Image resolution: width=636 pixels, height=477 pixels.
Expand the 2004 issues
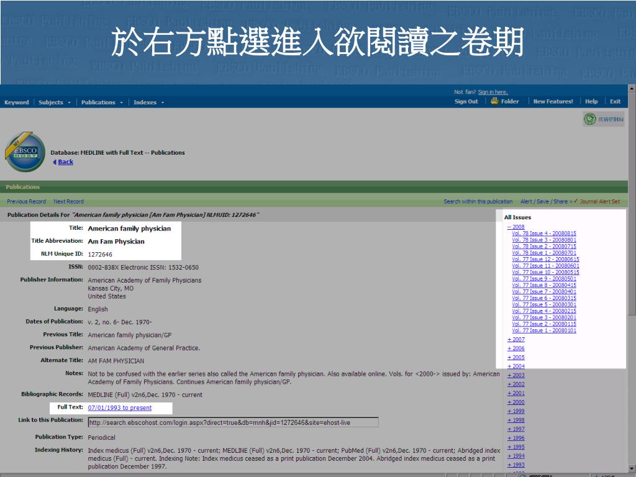click(x=516, y=366)
